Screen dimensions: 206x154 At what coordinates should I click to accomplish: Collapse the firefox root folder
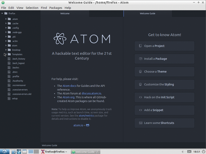click(2, 14)
